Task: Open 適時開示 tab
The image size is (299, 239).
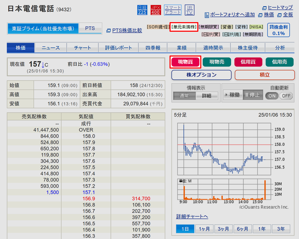Action: coord(213,48)
